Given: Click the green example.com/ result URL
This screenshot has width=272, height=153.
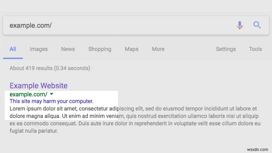Looking at the screenshot, I should point(29,94).
